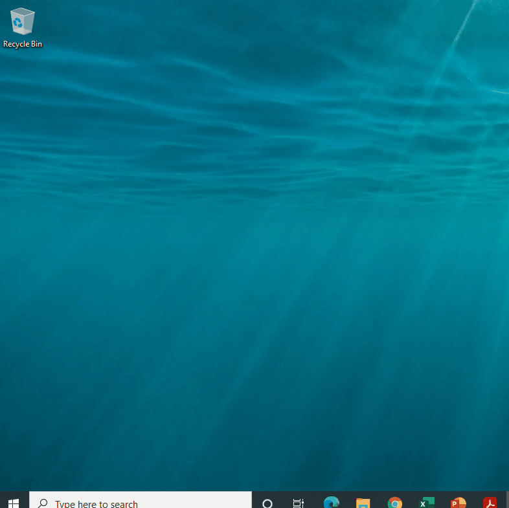Launch Google Chrome from the taskbar
This screenshot has width=509, height=508.
click(x=395, y=502)
